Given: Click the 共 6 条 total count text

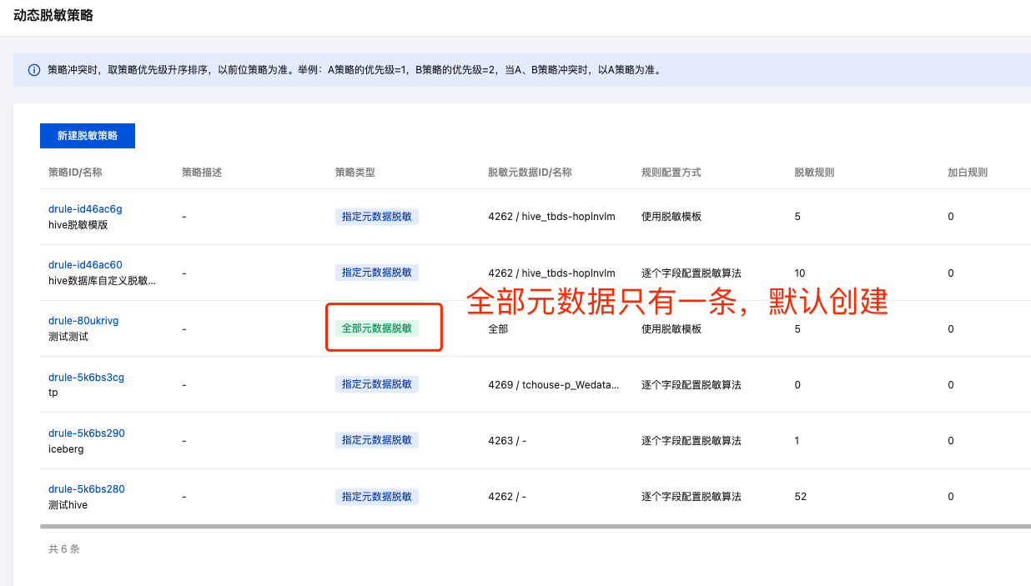Looking at the screenshot, I should pyautogui.click(x=64, y=549).
